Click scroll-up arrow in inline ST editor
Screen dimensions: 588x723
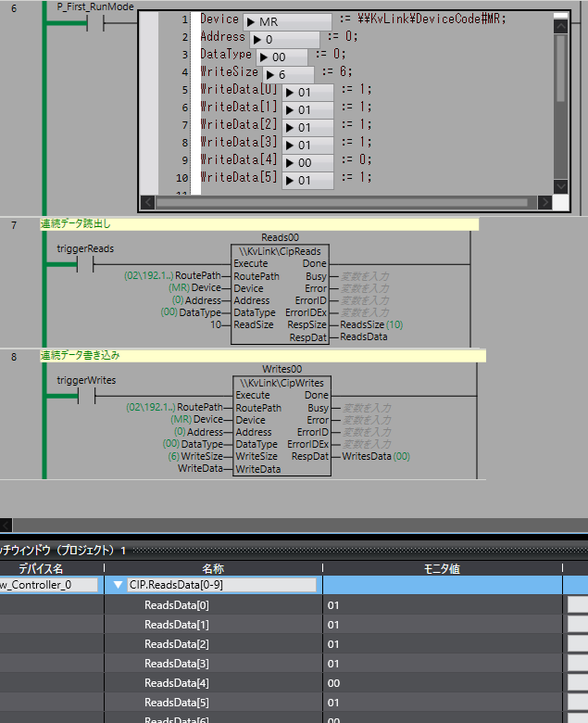[x=560, y=17]
